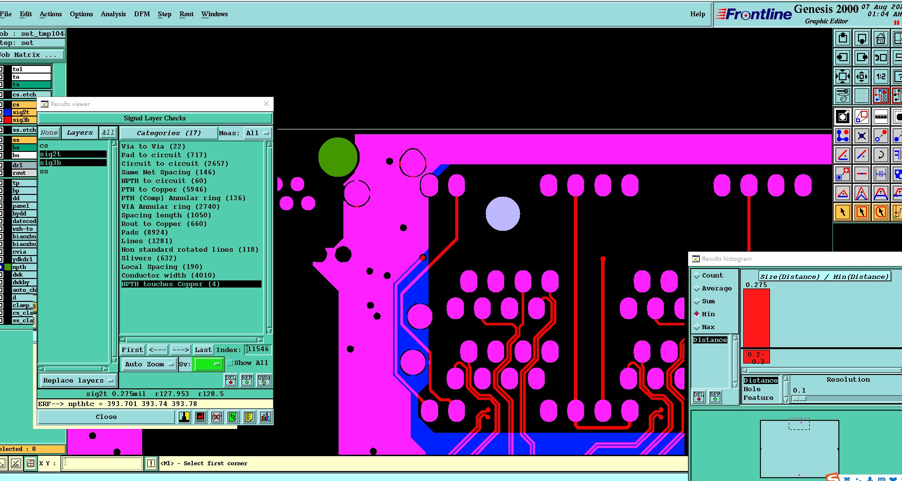The image size is (902, 481).
Task: Click the rectangle-select arrow tool icon
Action: [x=862, y=212]
